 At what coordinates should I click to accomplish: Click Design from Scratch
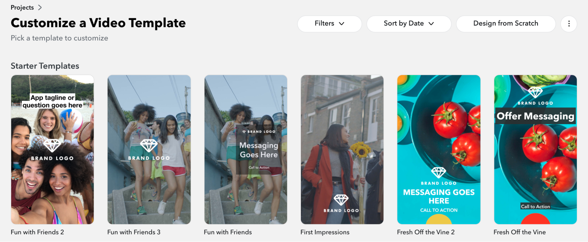505,24
